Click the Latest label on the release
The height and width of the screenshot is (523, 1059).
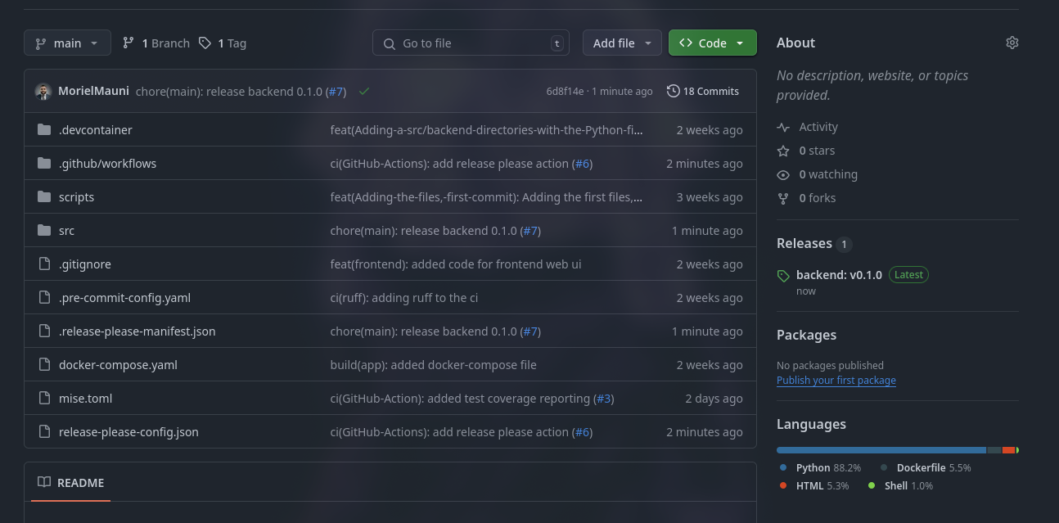coord(908,274)
